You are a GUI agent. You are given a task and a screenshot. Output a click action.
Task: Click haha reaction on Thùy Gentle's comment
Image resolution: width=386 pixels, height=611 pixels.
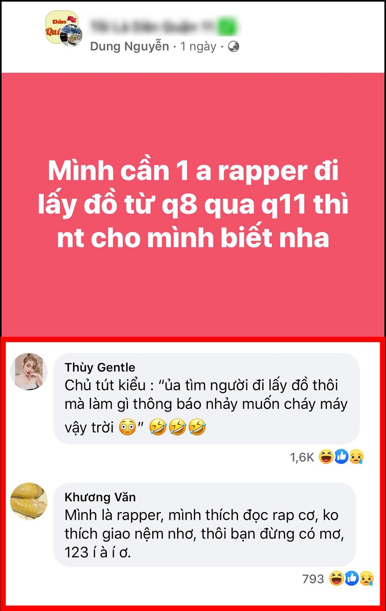pos(326,457)
